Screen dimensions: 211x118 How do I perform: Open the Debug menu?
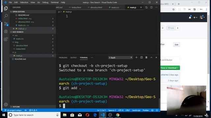pos(45,2)
